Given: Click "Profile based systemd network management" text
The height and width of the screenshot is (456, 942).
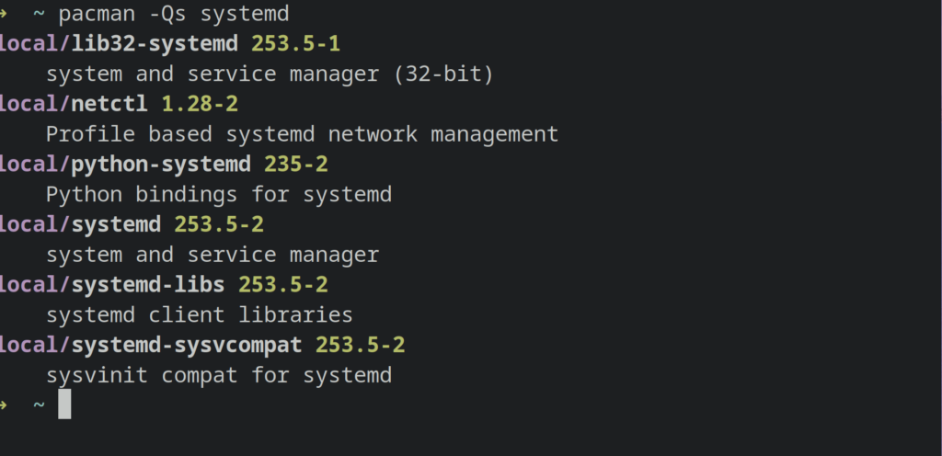Looking at the screenshot, I should [x=302, y=134].
